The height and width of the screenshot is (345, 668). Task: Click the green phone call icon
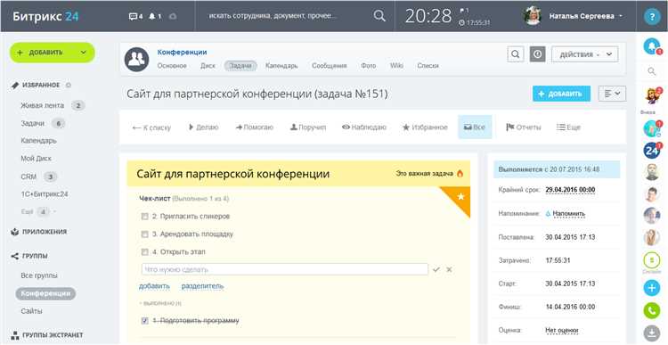651,310
